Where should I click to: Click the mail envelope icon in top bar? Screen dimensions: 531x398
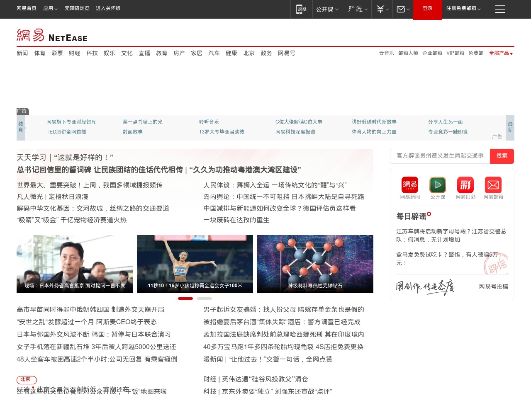401,9
